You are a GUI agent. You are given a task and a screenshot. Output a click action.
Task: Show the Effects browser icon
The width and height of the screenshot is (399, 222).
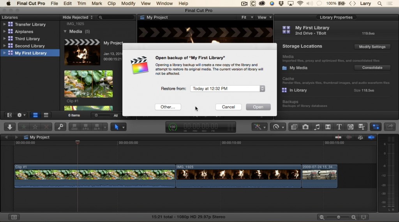[294, 127]
